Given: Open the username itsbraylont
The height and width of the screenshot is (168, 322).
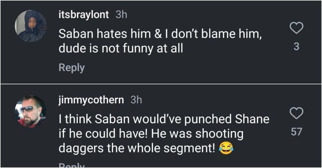Looking at the screenshot, I should point(83,15).
